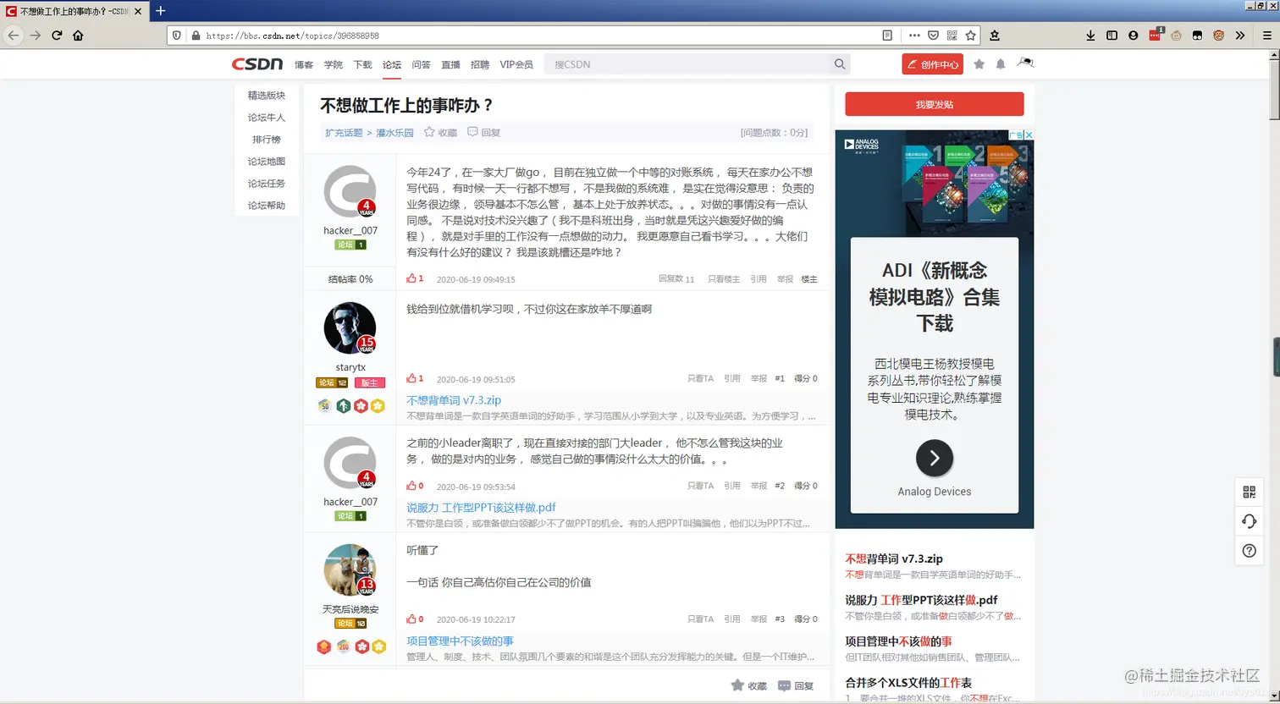Click the browser address bar URL

coord(293,36)
